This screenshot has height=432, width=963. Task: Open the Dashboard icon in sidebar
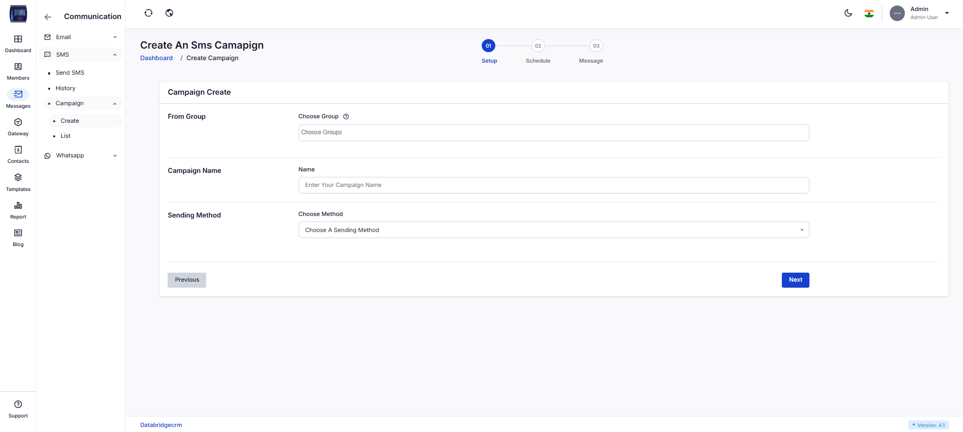pyautogui.click(x=18, y=39)
